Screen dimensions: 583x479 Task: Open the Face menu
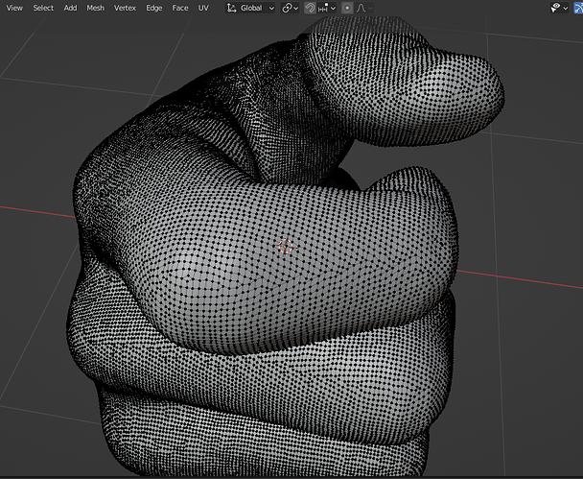click(x=180, y=8)
